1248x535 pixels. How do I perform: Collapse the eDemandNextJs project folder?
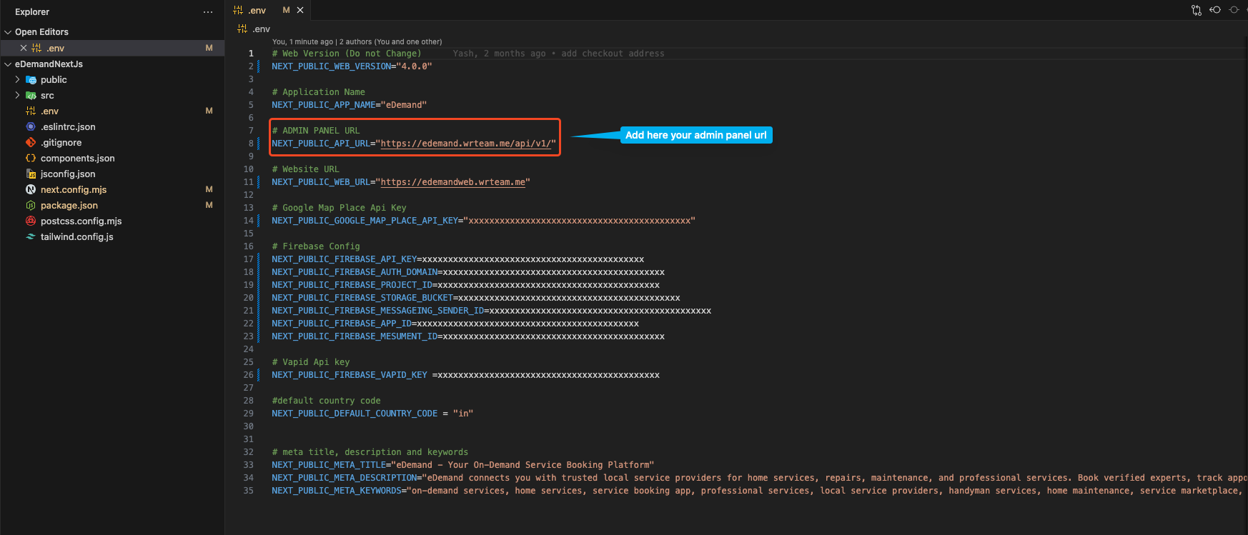(8, 64)
